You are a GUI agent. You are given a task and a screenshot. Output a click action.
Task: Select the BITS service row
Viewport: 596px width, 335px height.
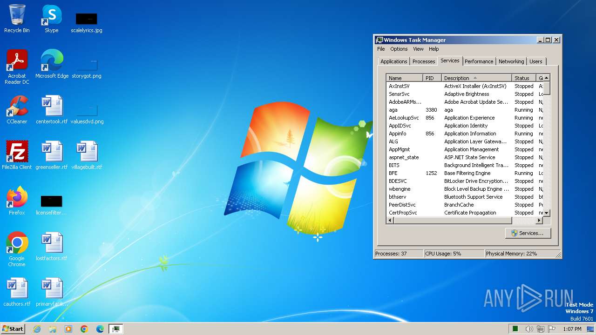pos(465,165)
